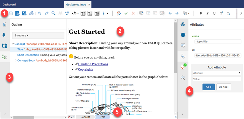The width and height of the screenshot is (244, 119).
Task: Open the brain icon panel in right sidebar
Action: 183,34
